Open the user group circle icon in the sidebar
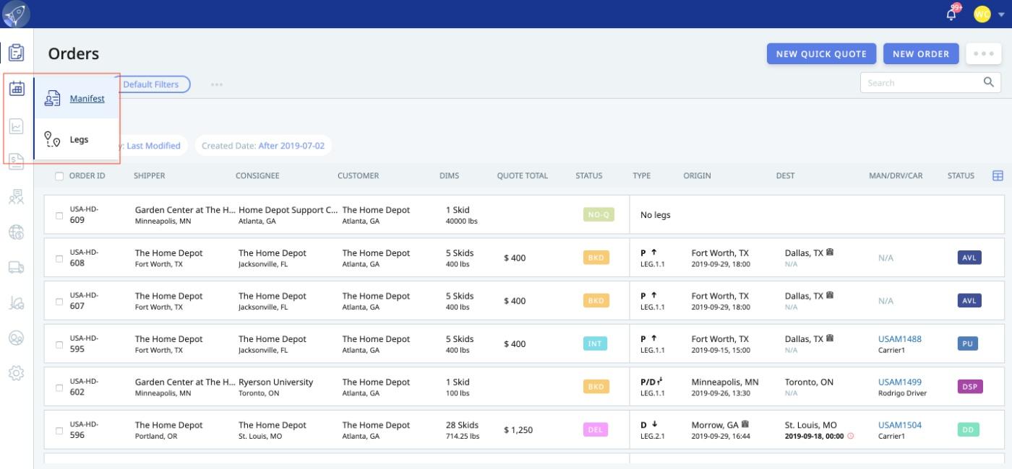This screenshot has height=469, width=1012. click(17, 338)
